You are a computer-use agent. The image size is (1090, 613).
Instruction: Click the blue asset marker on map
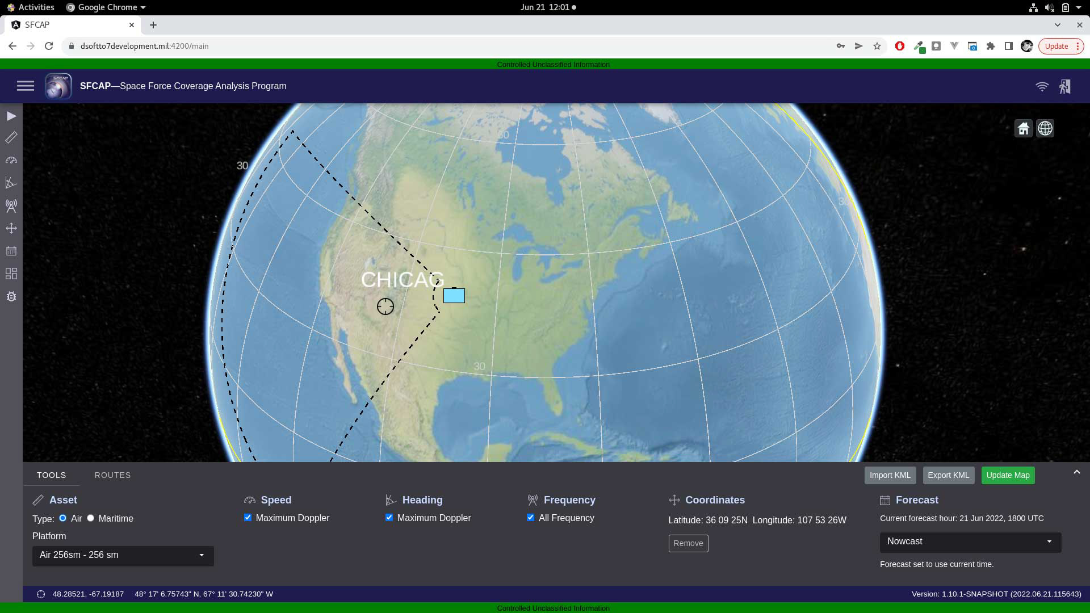454,295
